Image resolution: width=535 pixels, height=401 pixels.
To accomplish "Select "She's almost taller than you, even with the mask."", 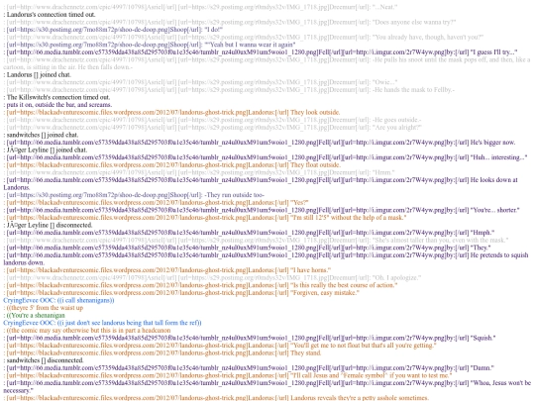I will (440, 240).
